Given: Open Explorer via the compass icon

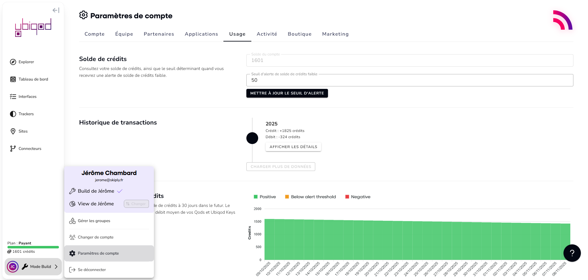Looking at the screenshot, I should coord(13,62).
